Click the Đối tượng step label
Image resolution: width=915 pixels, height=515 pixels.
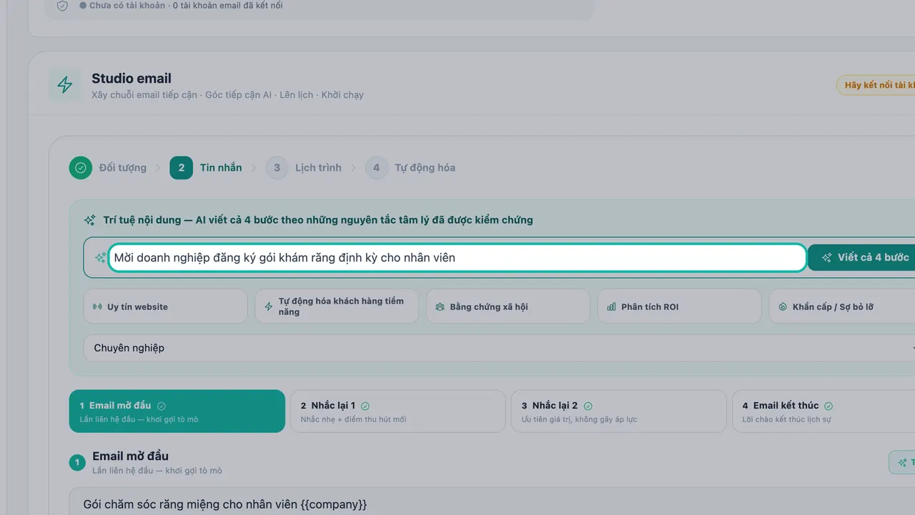tap(122, 168)
